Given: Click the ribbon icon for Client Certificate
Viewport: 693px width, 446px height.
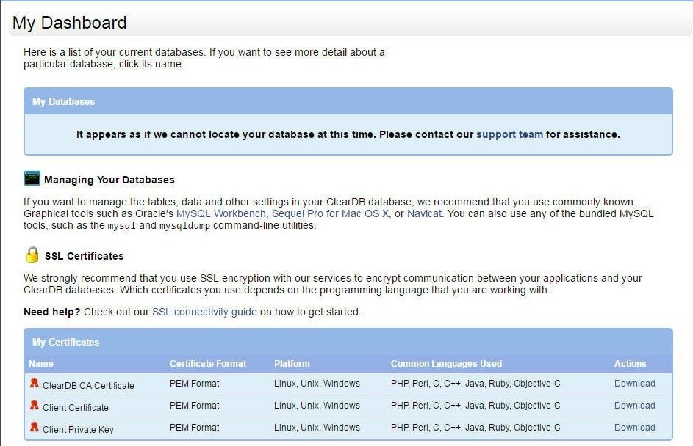Looking at the screenshot, I should [34, 405].
